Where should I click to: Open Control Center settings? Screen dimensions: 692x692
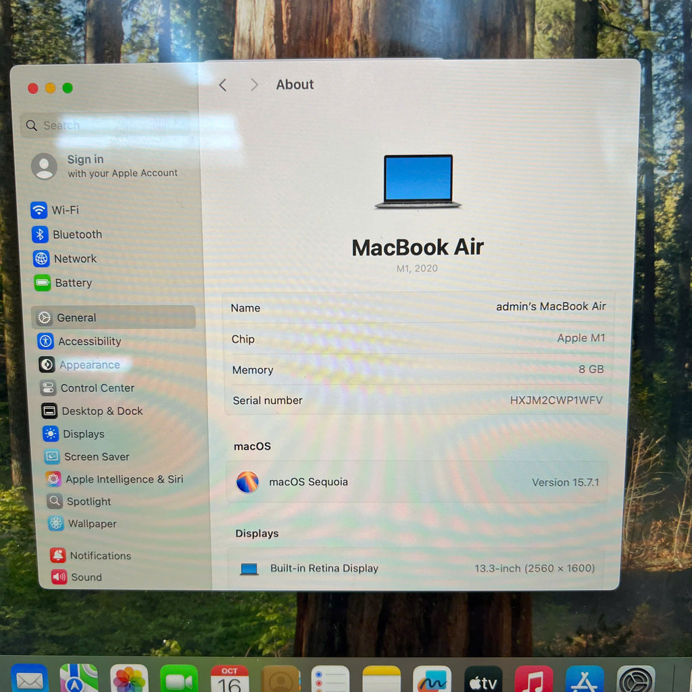click(97, 388)
